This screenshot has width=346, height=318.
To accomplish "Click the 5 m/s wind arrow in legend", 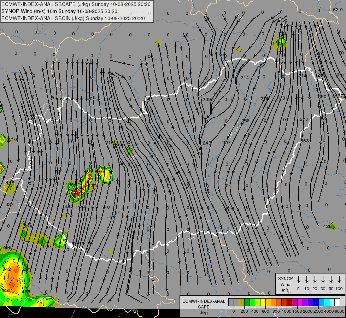I will [299, 279].
